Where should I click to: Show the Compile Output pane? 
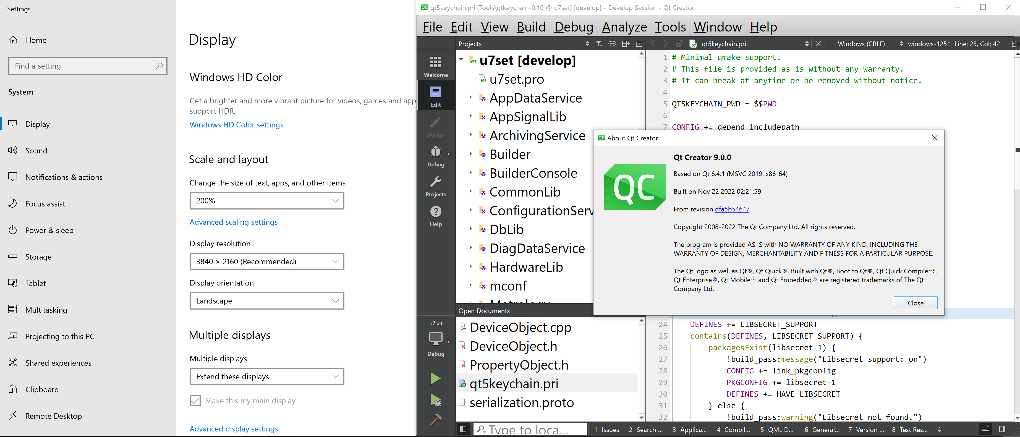click(733, 430)
